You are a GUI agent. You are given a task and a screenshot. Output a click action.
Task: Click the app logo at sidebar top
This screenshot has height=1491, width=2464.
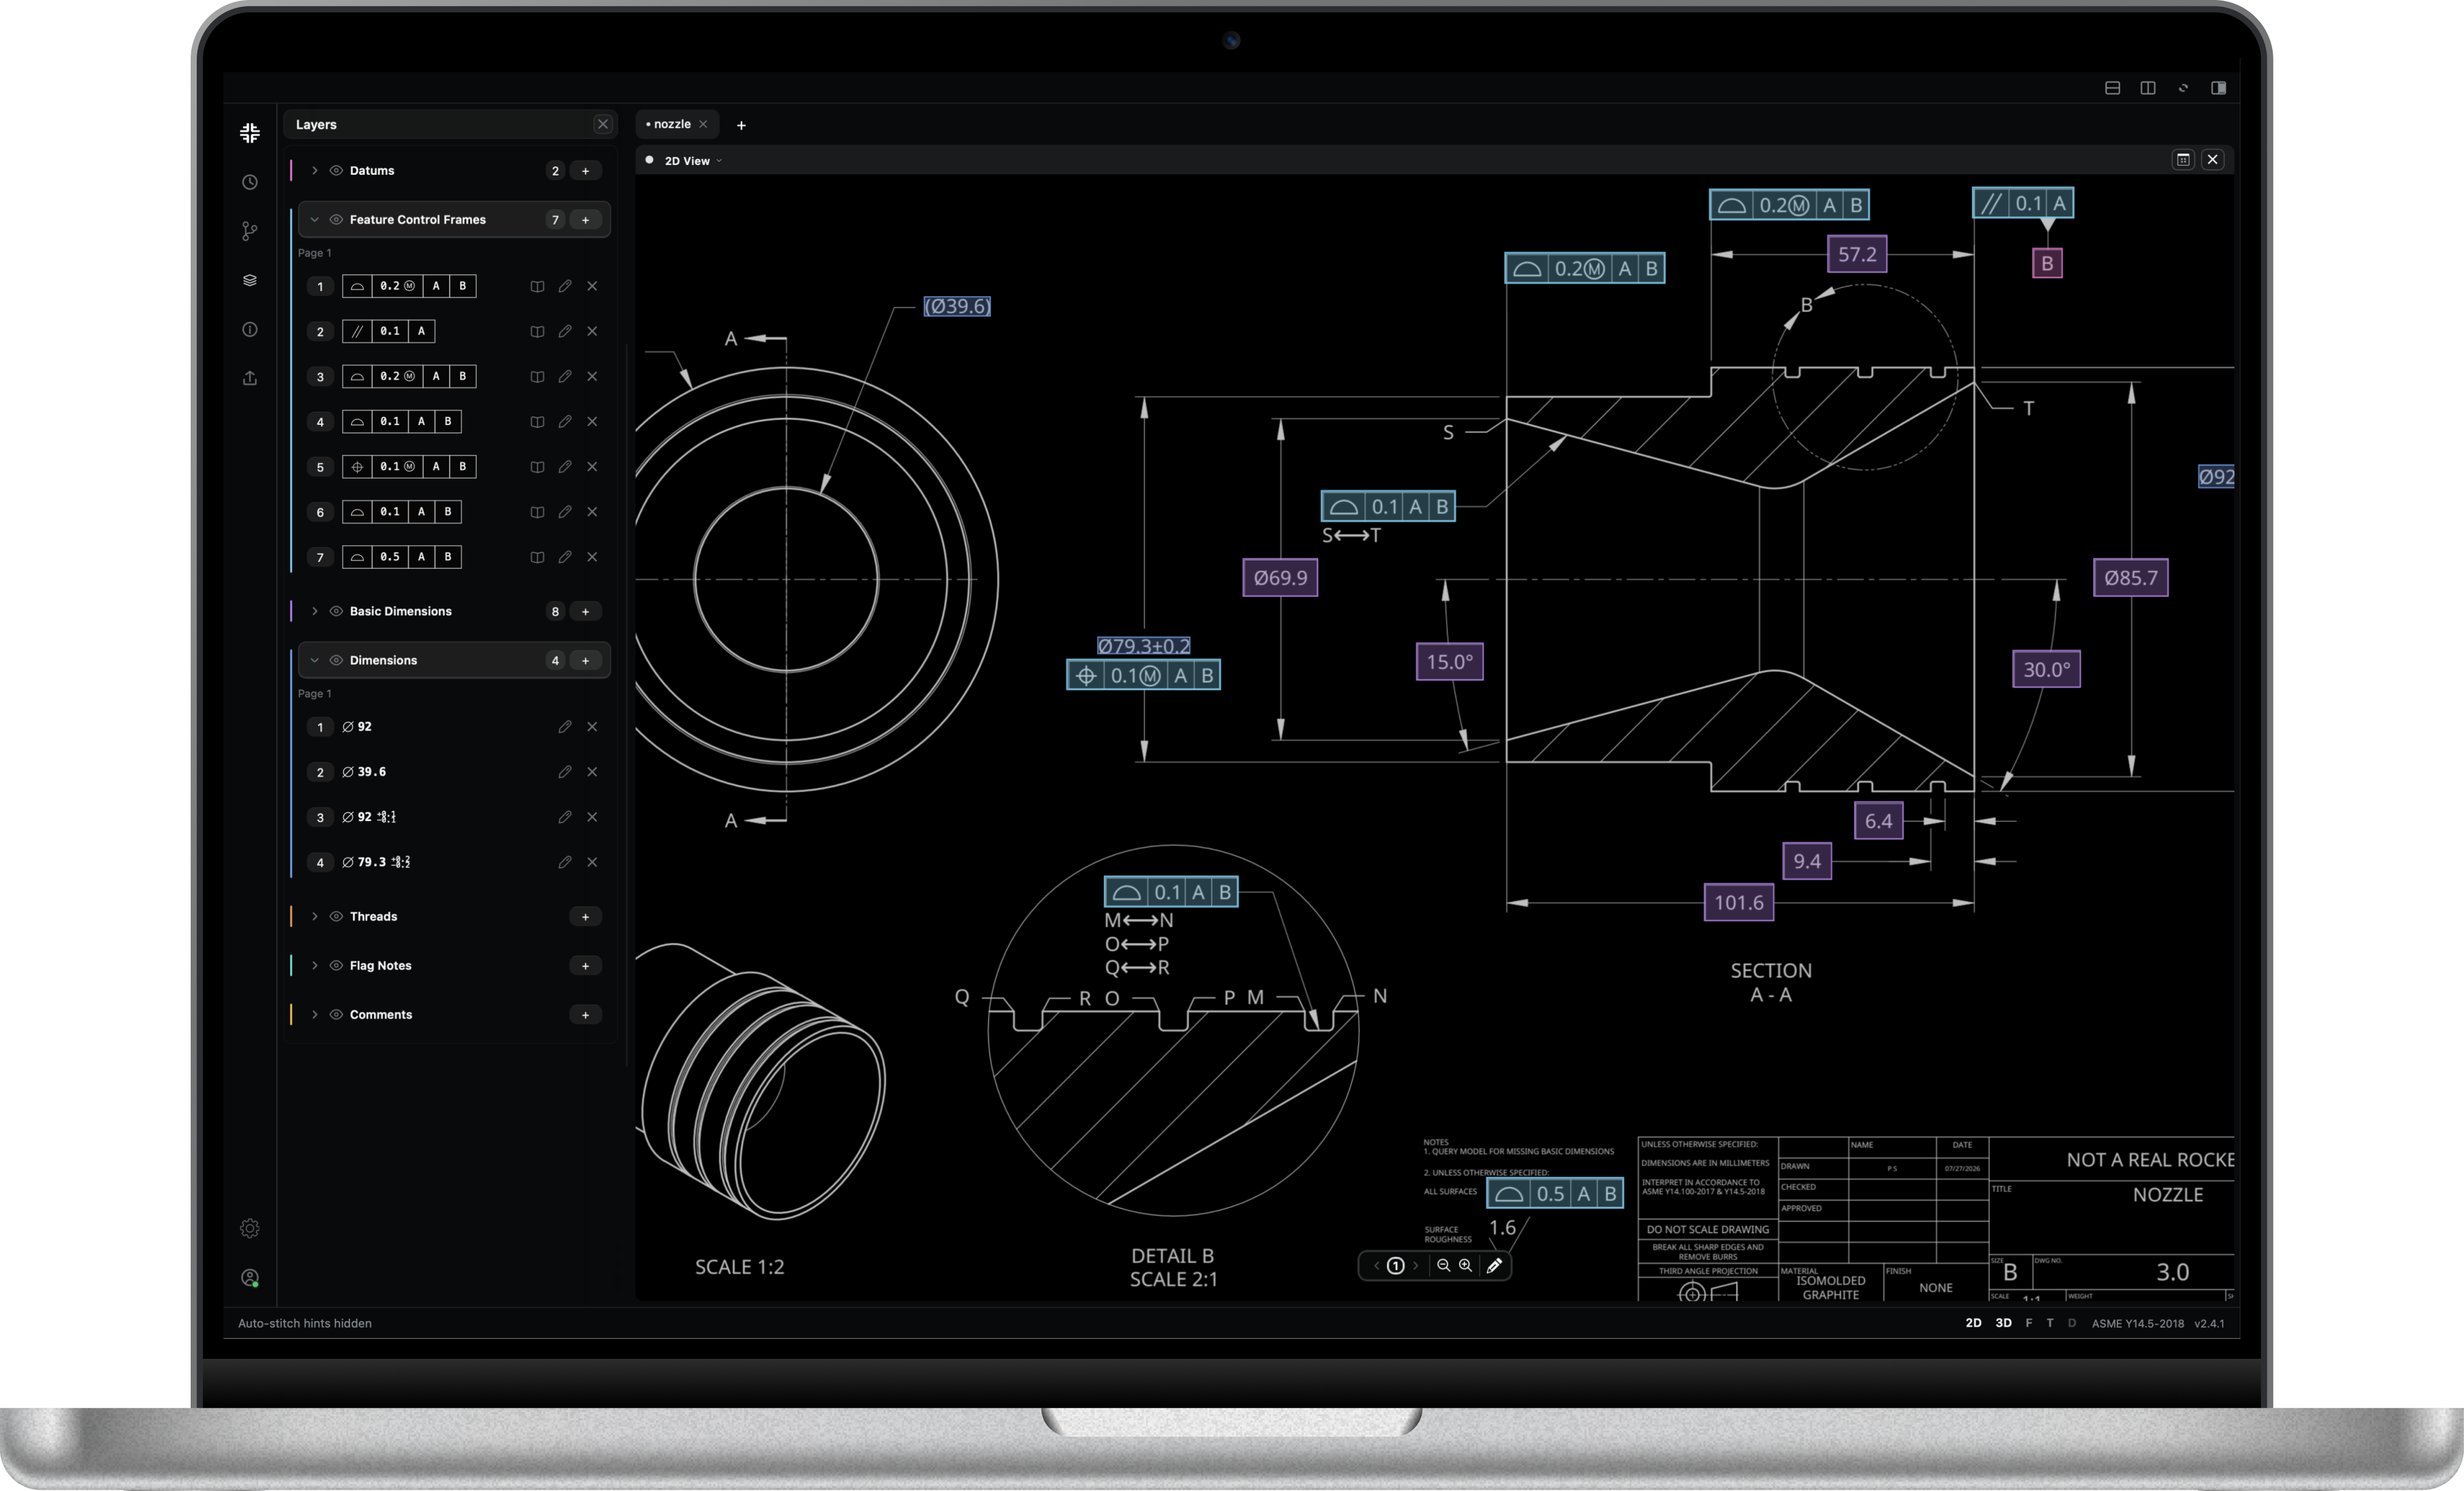tap(250, 132)
